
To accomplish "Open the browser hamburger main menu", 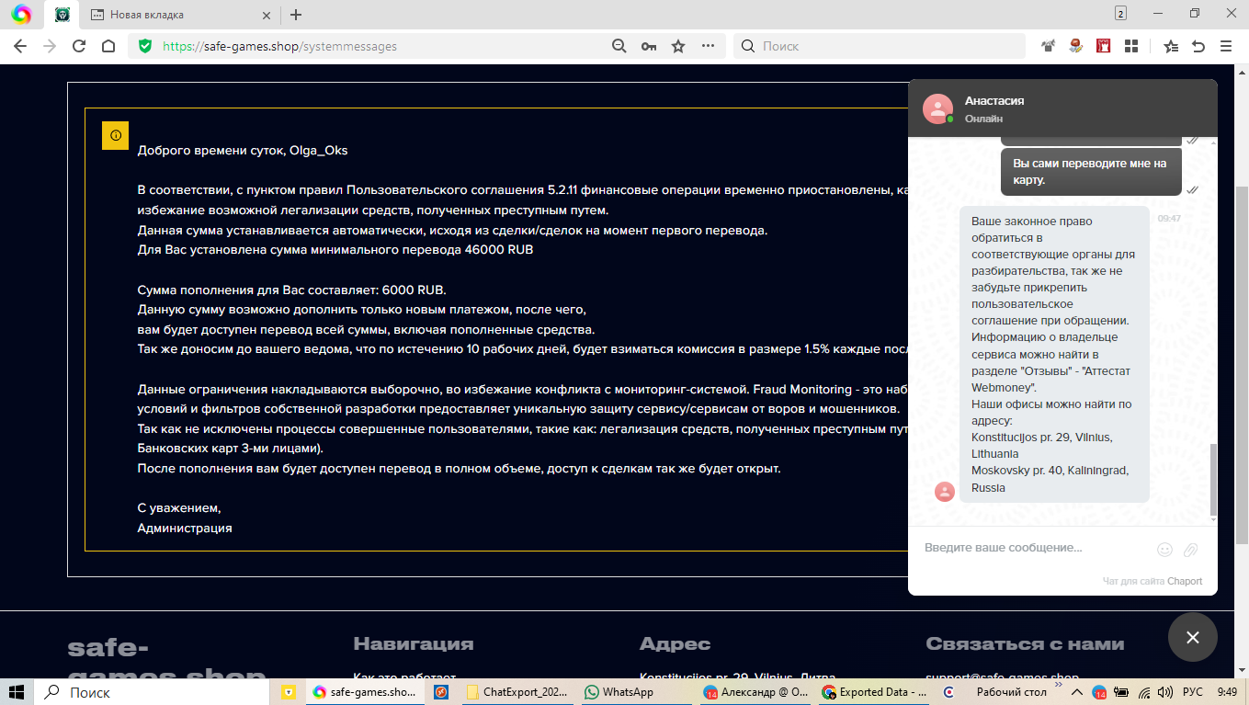I will [x=1226, y=46].
